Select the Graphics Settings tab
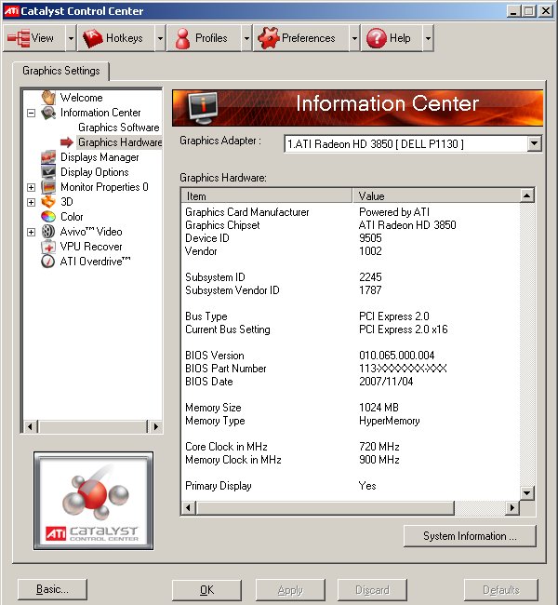The height and width of the screenshot is (605, 558). pyautogui.click(x=61, y=71)
